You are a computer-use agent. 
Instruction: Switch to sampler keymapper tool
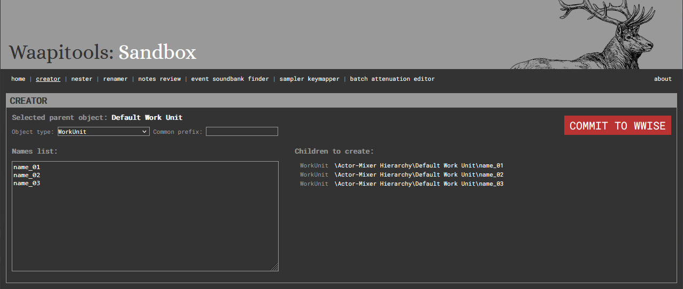[x=309, y=79]
